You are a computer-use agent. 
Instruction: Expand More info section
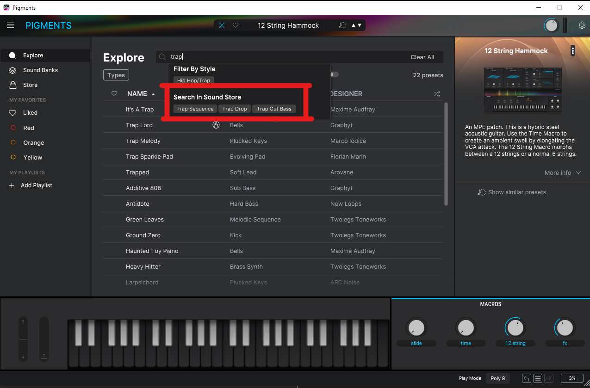pyautogui.click(x=562, y=172)
